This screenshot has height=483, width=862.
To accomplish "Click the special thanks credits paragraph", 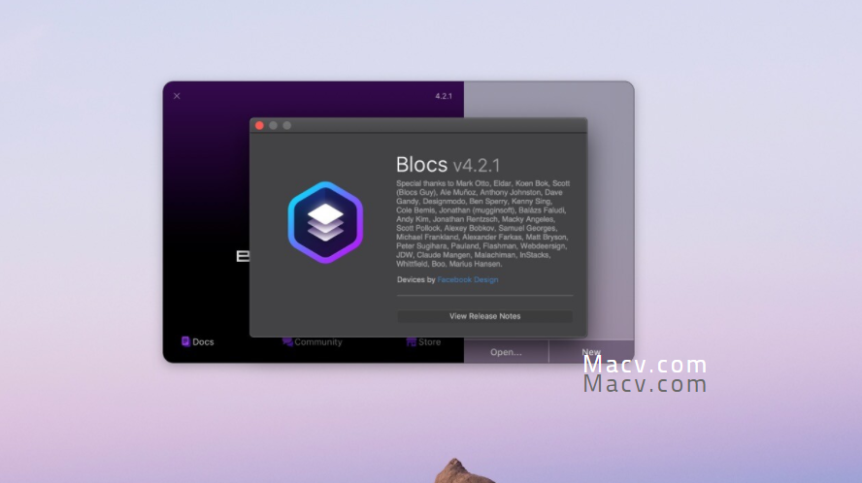I will (x=482, y=224).
